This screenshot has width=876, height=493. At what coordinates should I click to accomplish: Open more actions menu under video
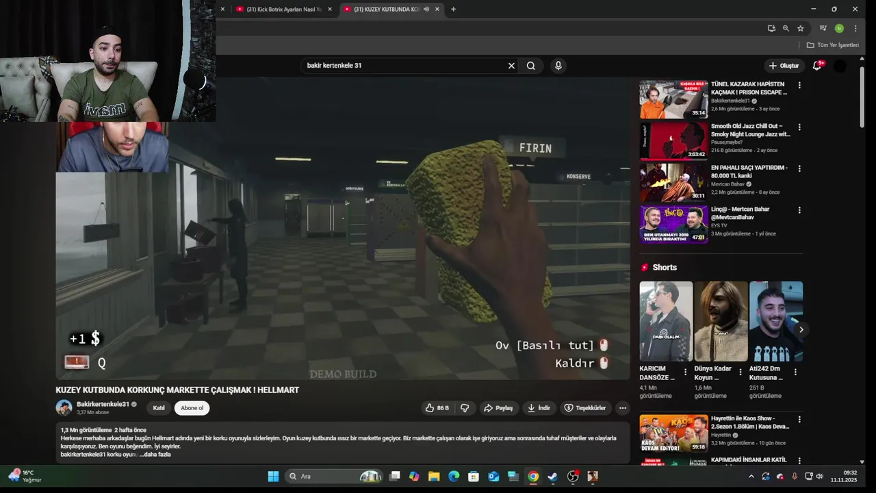[622, 408]
